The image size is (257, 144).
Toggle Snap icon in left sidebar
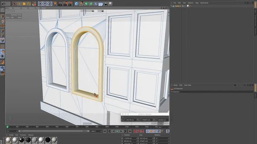(2, 56)
